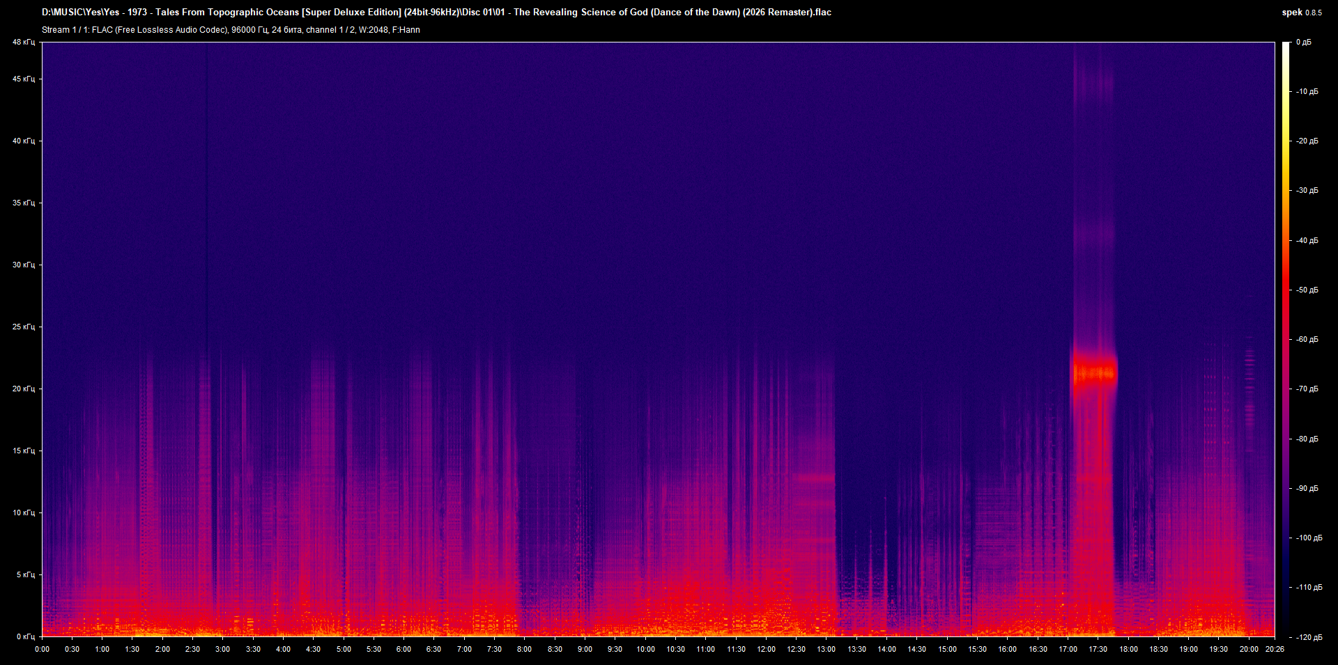Click the -10 дБ scale label
Image resolution: width=1338 pixels, height=665 pixels.
click(1307, 92)
